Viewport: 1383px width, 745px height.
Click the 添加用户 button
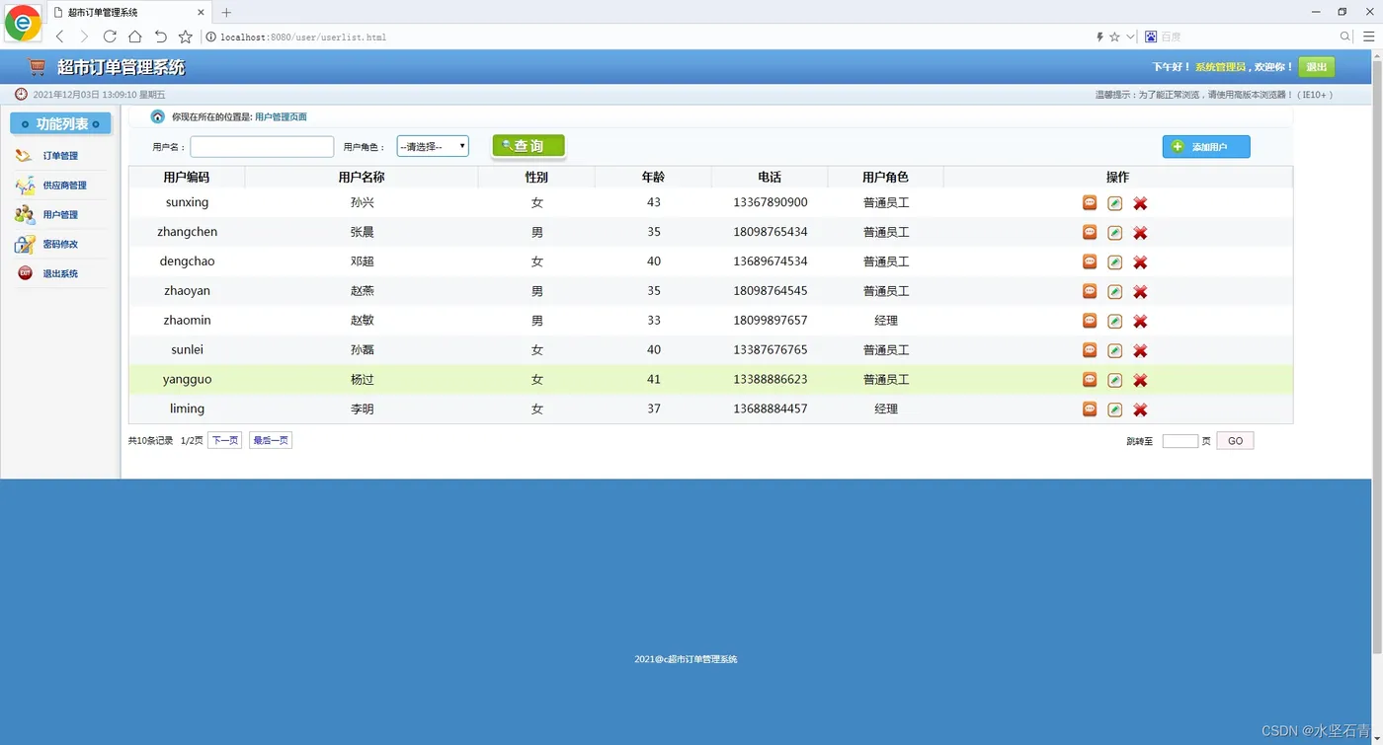pos(1206,147)
